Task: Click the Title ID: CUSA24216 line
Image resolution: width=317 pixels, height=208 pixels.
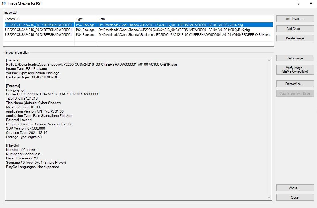Action: [x=22, y=99]
